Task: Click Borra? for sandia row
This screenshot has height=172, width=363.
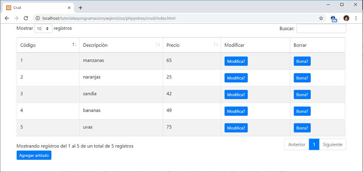Action: (302, 95)
